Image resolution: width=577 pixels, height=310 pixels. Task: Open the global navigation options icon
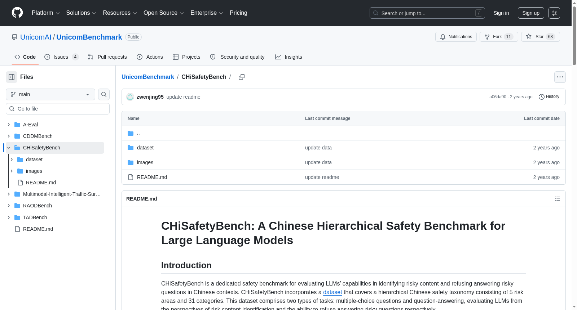[x=554, y=13]
